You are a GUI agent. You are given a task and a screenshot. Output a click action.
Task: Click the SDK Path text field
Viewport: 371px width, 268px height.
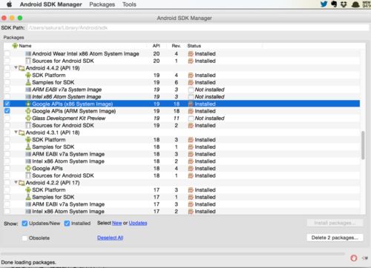(198, 27)
